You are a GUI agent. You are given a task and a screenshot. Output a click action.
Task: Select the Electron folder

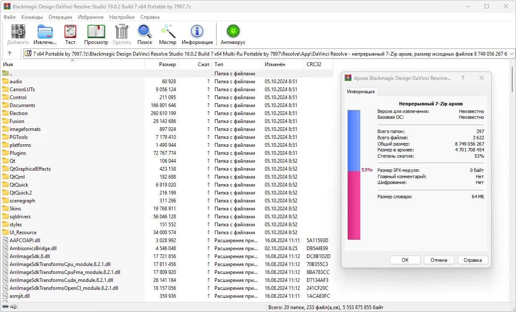point(15,113)
